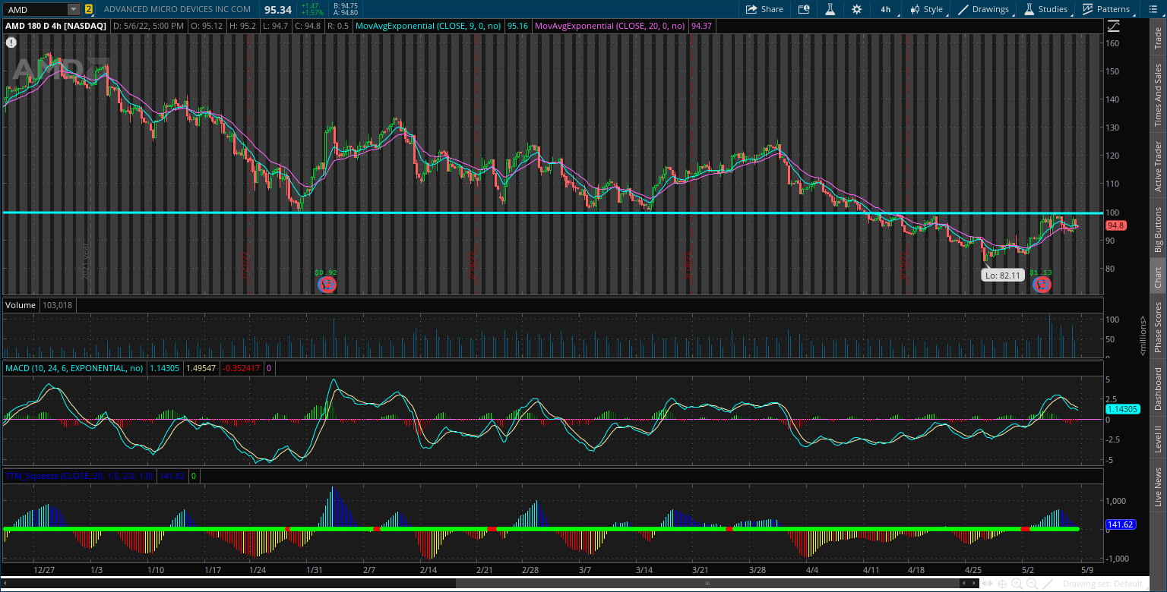Open chart settings gear icon
Image resolution: width=1167 pixels, height=592 pixels.
[x=857, y=9]
